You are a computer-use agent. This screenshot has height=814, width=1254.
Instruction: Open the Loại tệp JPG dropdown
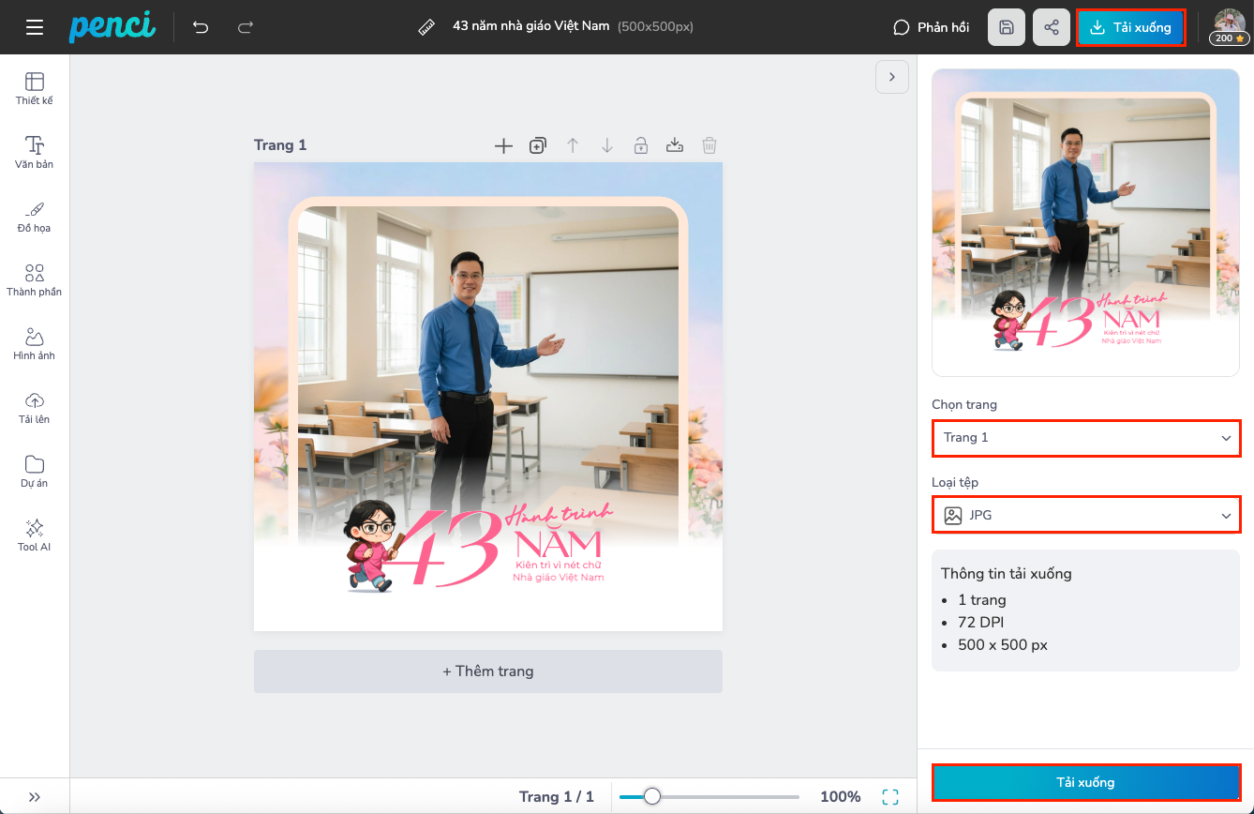pos(1086,515)
